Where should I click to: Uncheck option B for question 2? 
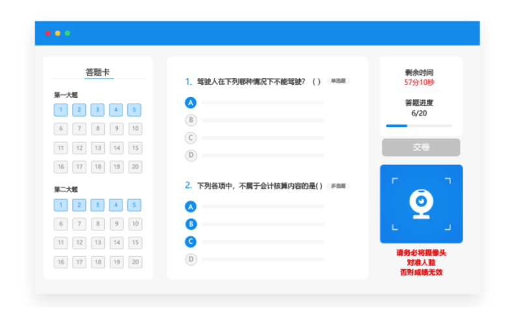point(191,224)
